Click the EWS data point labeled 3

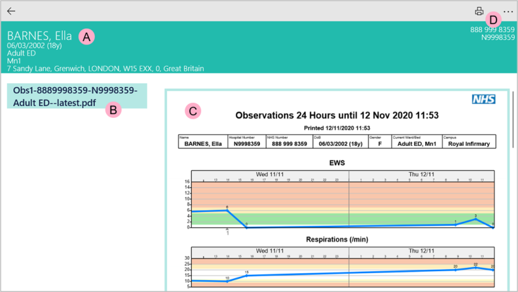[x=476, y=219]
